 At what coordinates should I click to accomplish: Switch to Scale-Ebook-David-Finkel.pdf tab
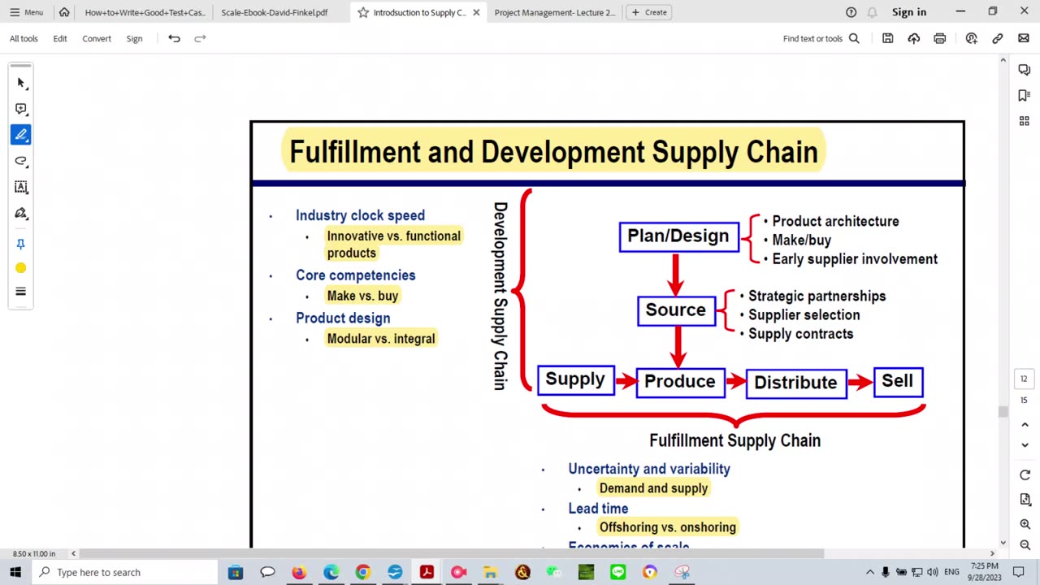click(x=275, y=12)
